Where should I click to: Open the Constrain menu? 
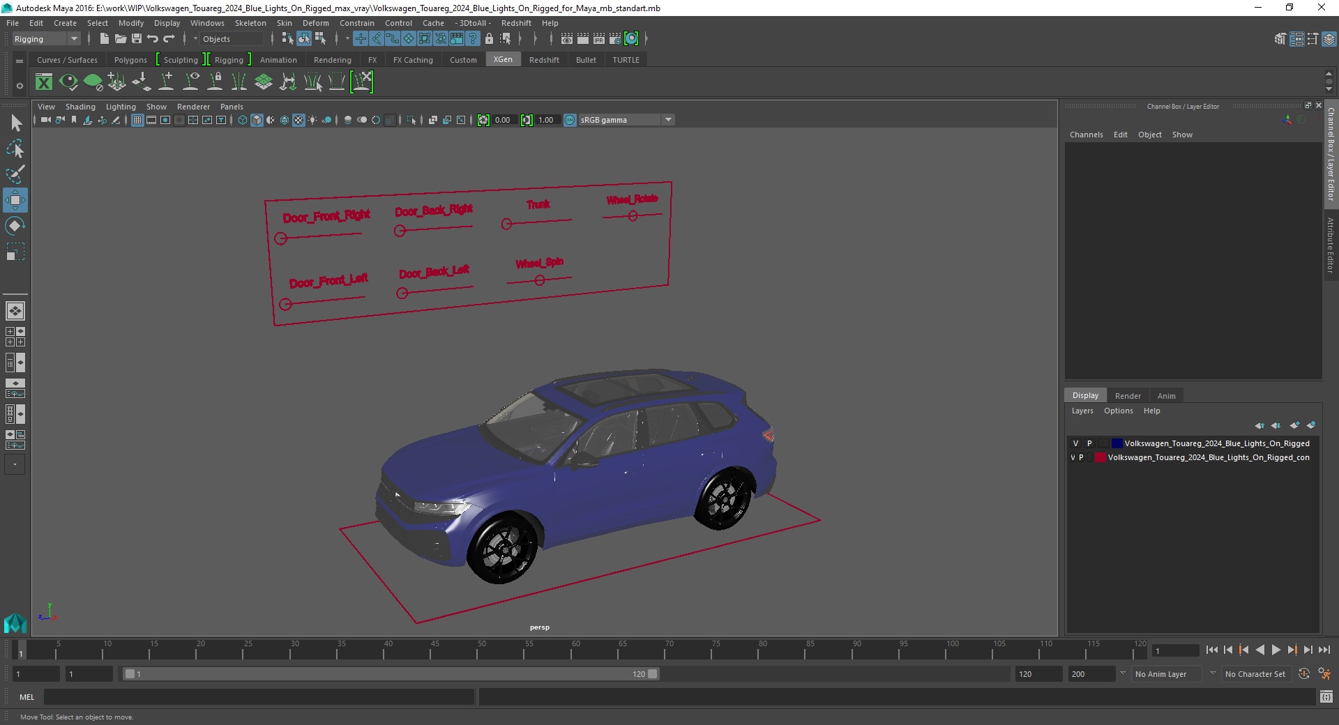(357, 23)
